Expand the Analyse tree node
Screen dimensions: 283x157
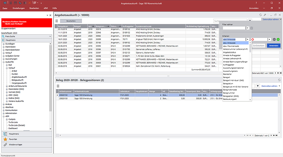coord(4,104)
